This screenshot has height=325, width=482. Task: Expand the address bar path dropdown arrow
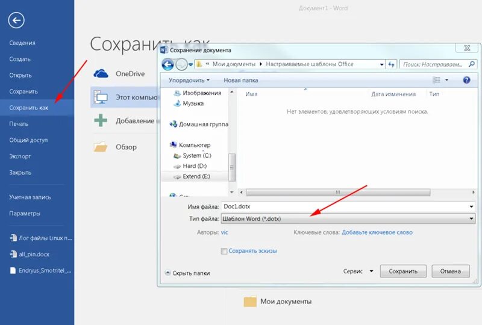click(381, 64)
